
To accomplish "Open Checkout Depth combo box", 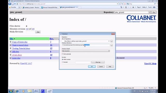I will 86,51.
